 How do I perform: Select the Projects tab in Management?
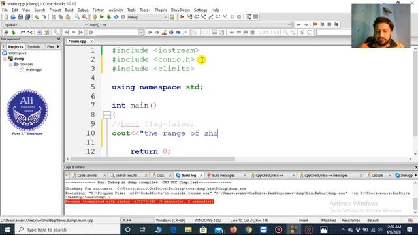[16, 46]
